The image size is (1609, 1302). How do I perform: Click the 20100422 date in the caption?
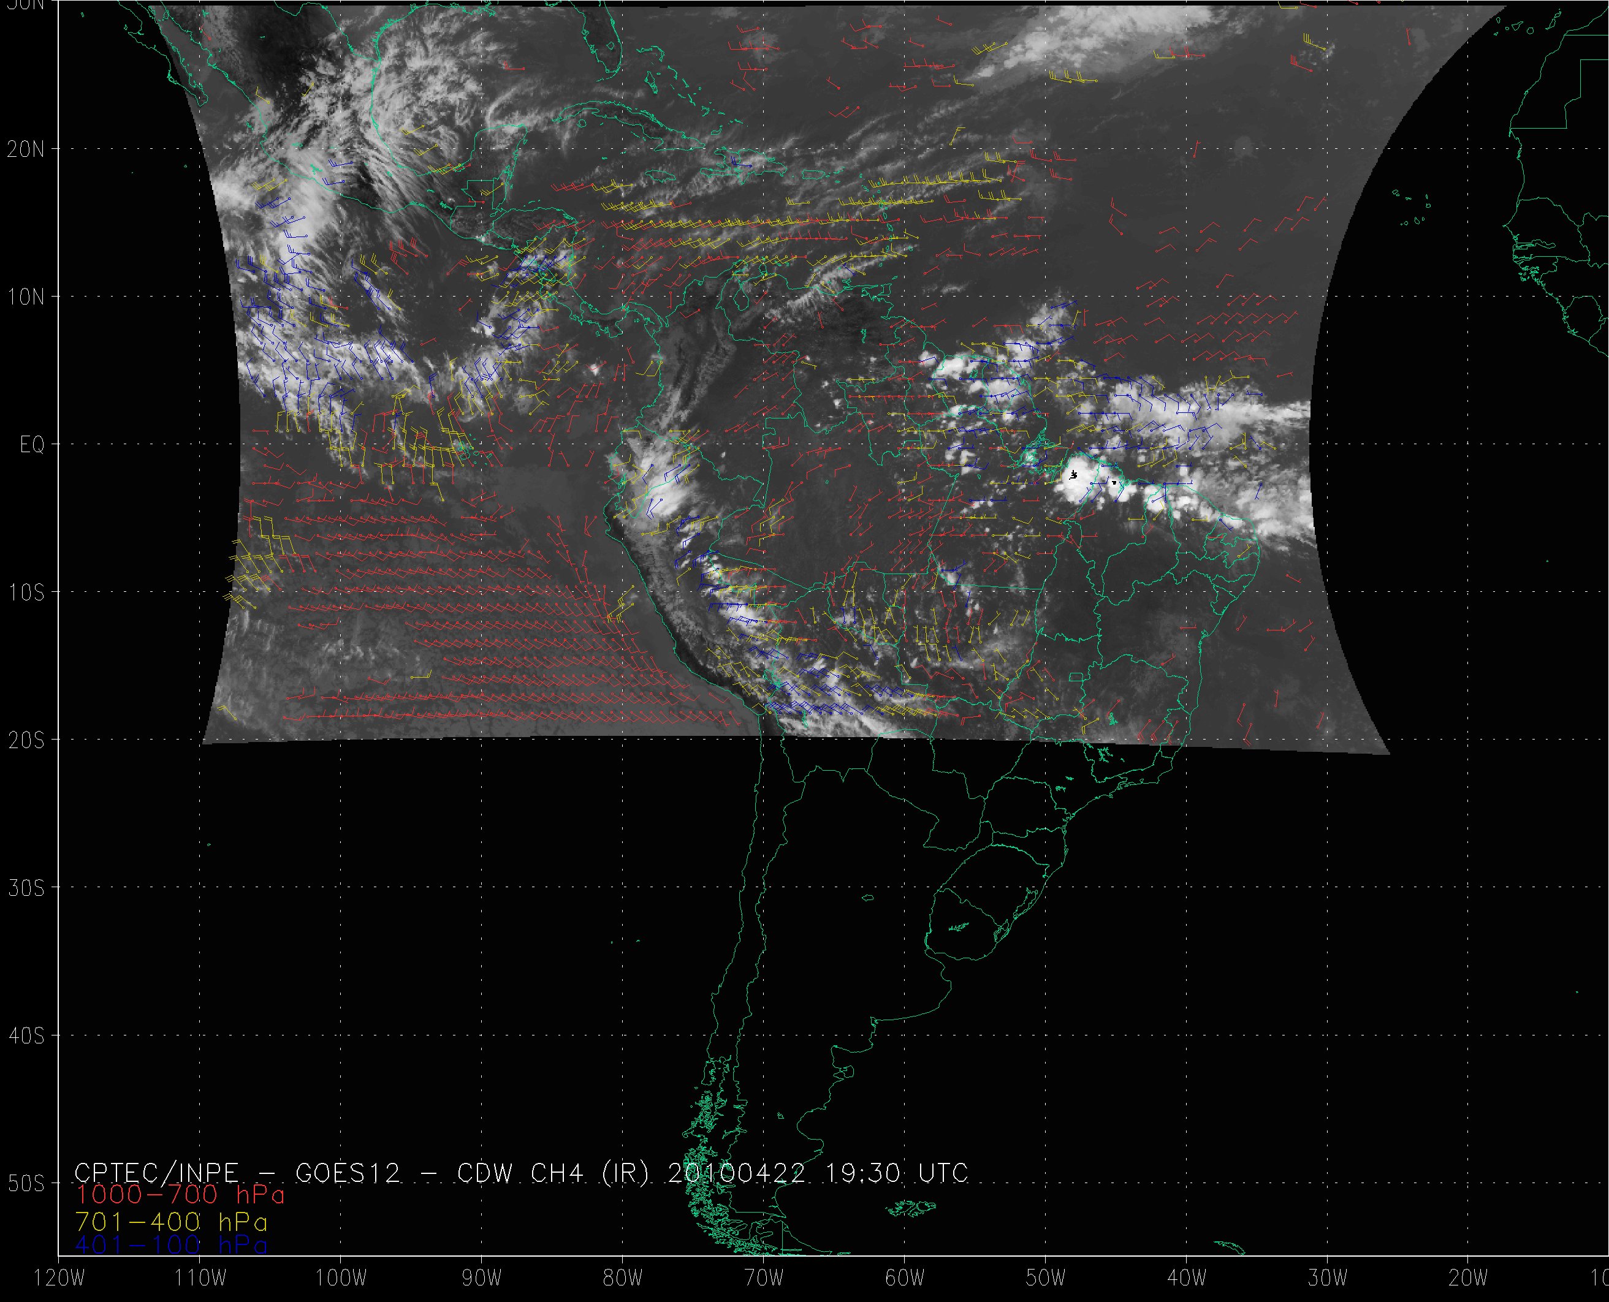click(736, 1173)
